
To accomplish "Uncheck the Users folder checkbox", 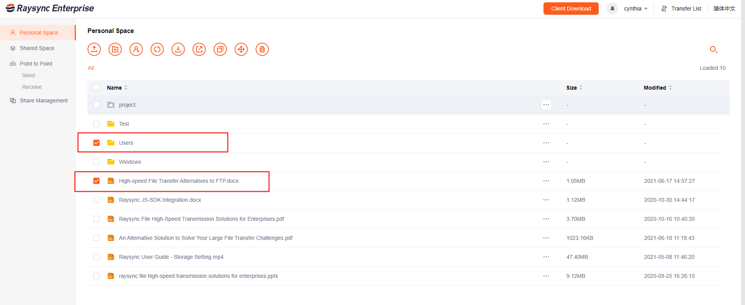I will [96, 143].
